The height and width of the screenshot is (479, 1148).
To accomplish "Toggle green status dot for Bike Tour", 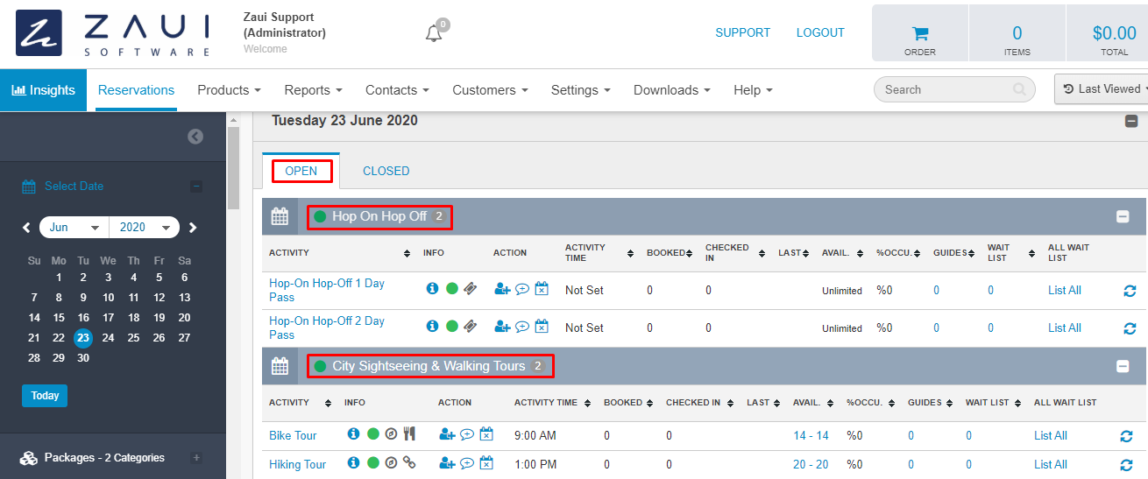I will [x=373, y=433].
